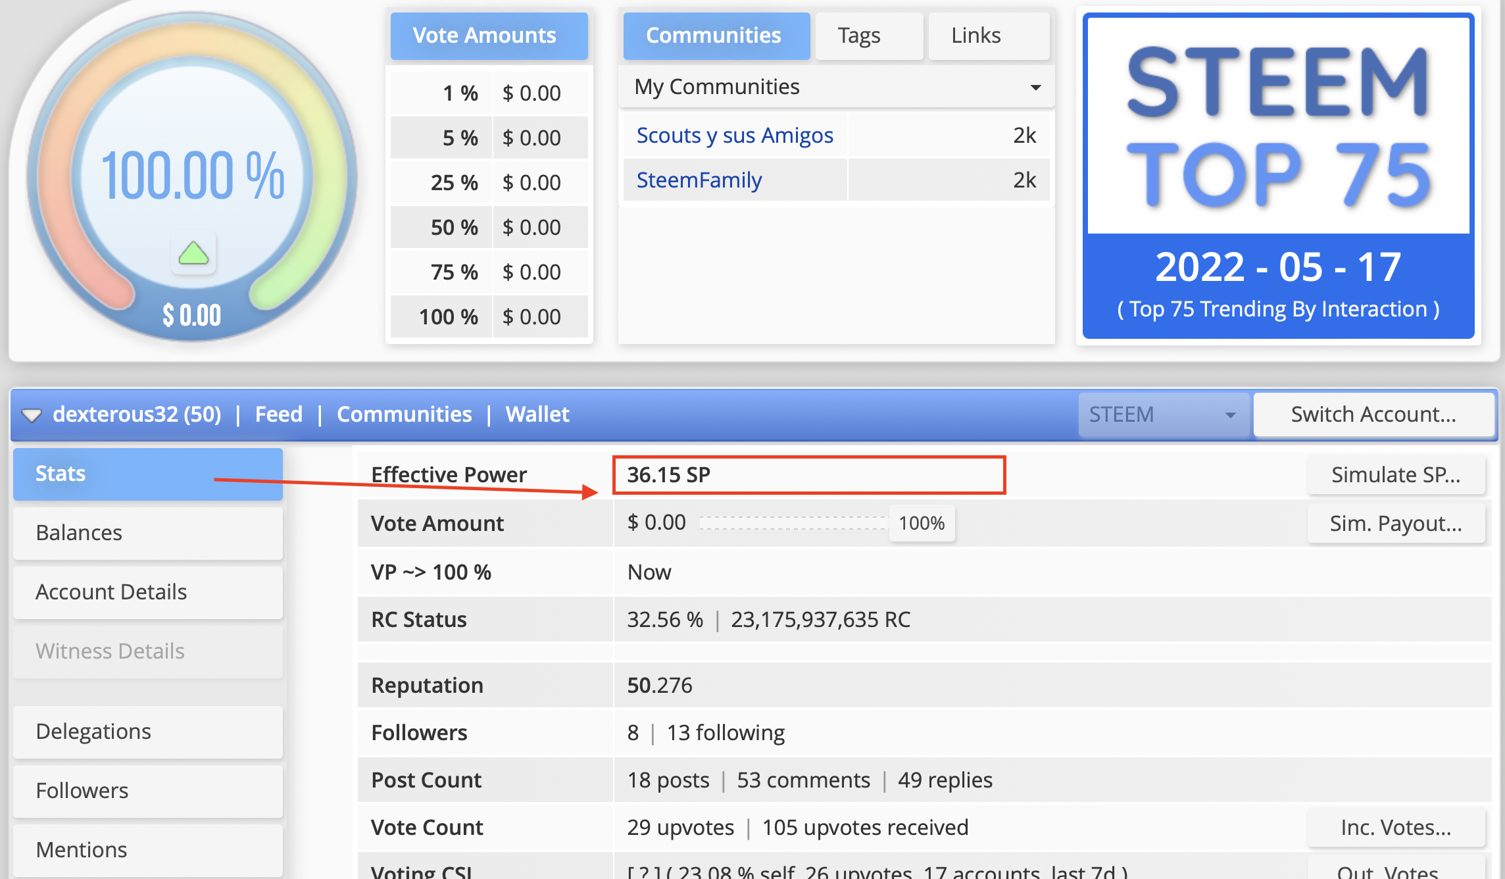Click the '105 upvotes received' text
The height and width of the screenshot is (879, 1505).
coord(865,827)
